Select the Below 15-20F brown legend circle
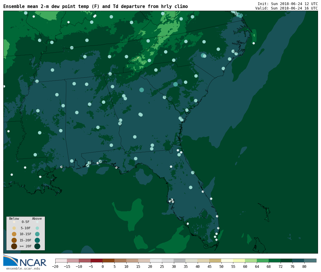The image size is (321, 272). tap(14, 240)
